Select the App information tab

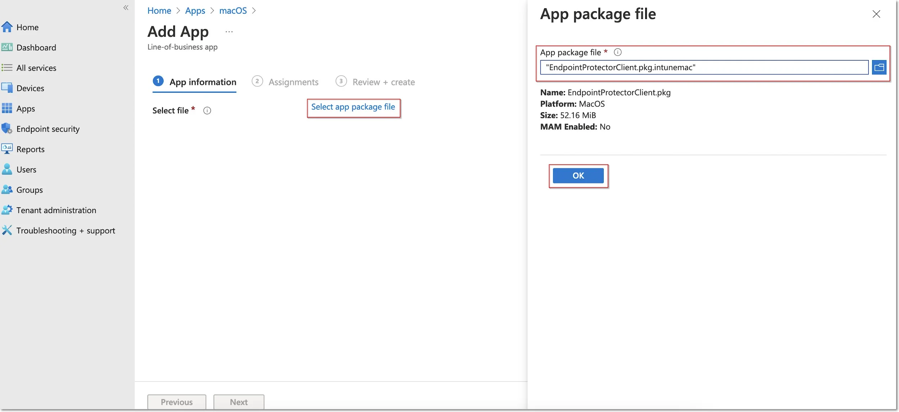pos(195,82)
